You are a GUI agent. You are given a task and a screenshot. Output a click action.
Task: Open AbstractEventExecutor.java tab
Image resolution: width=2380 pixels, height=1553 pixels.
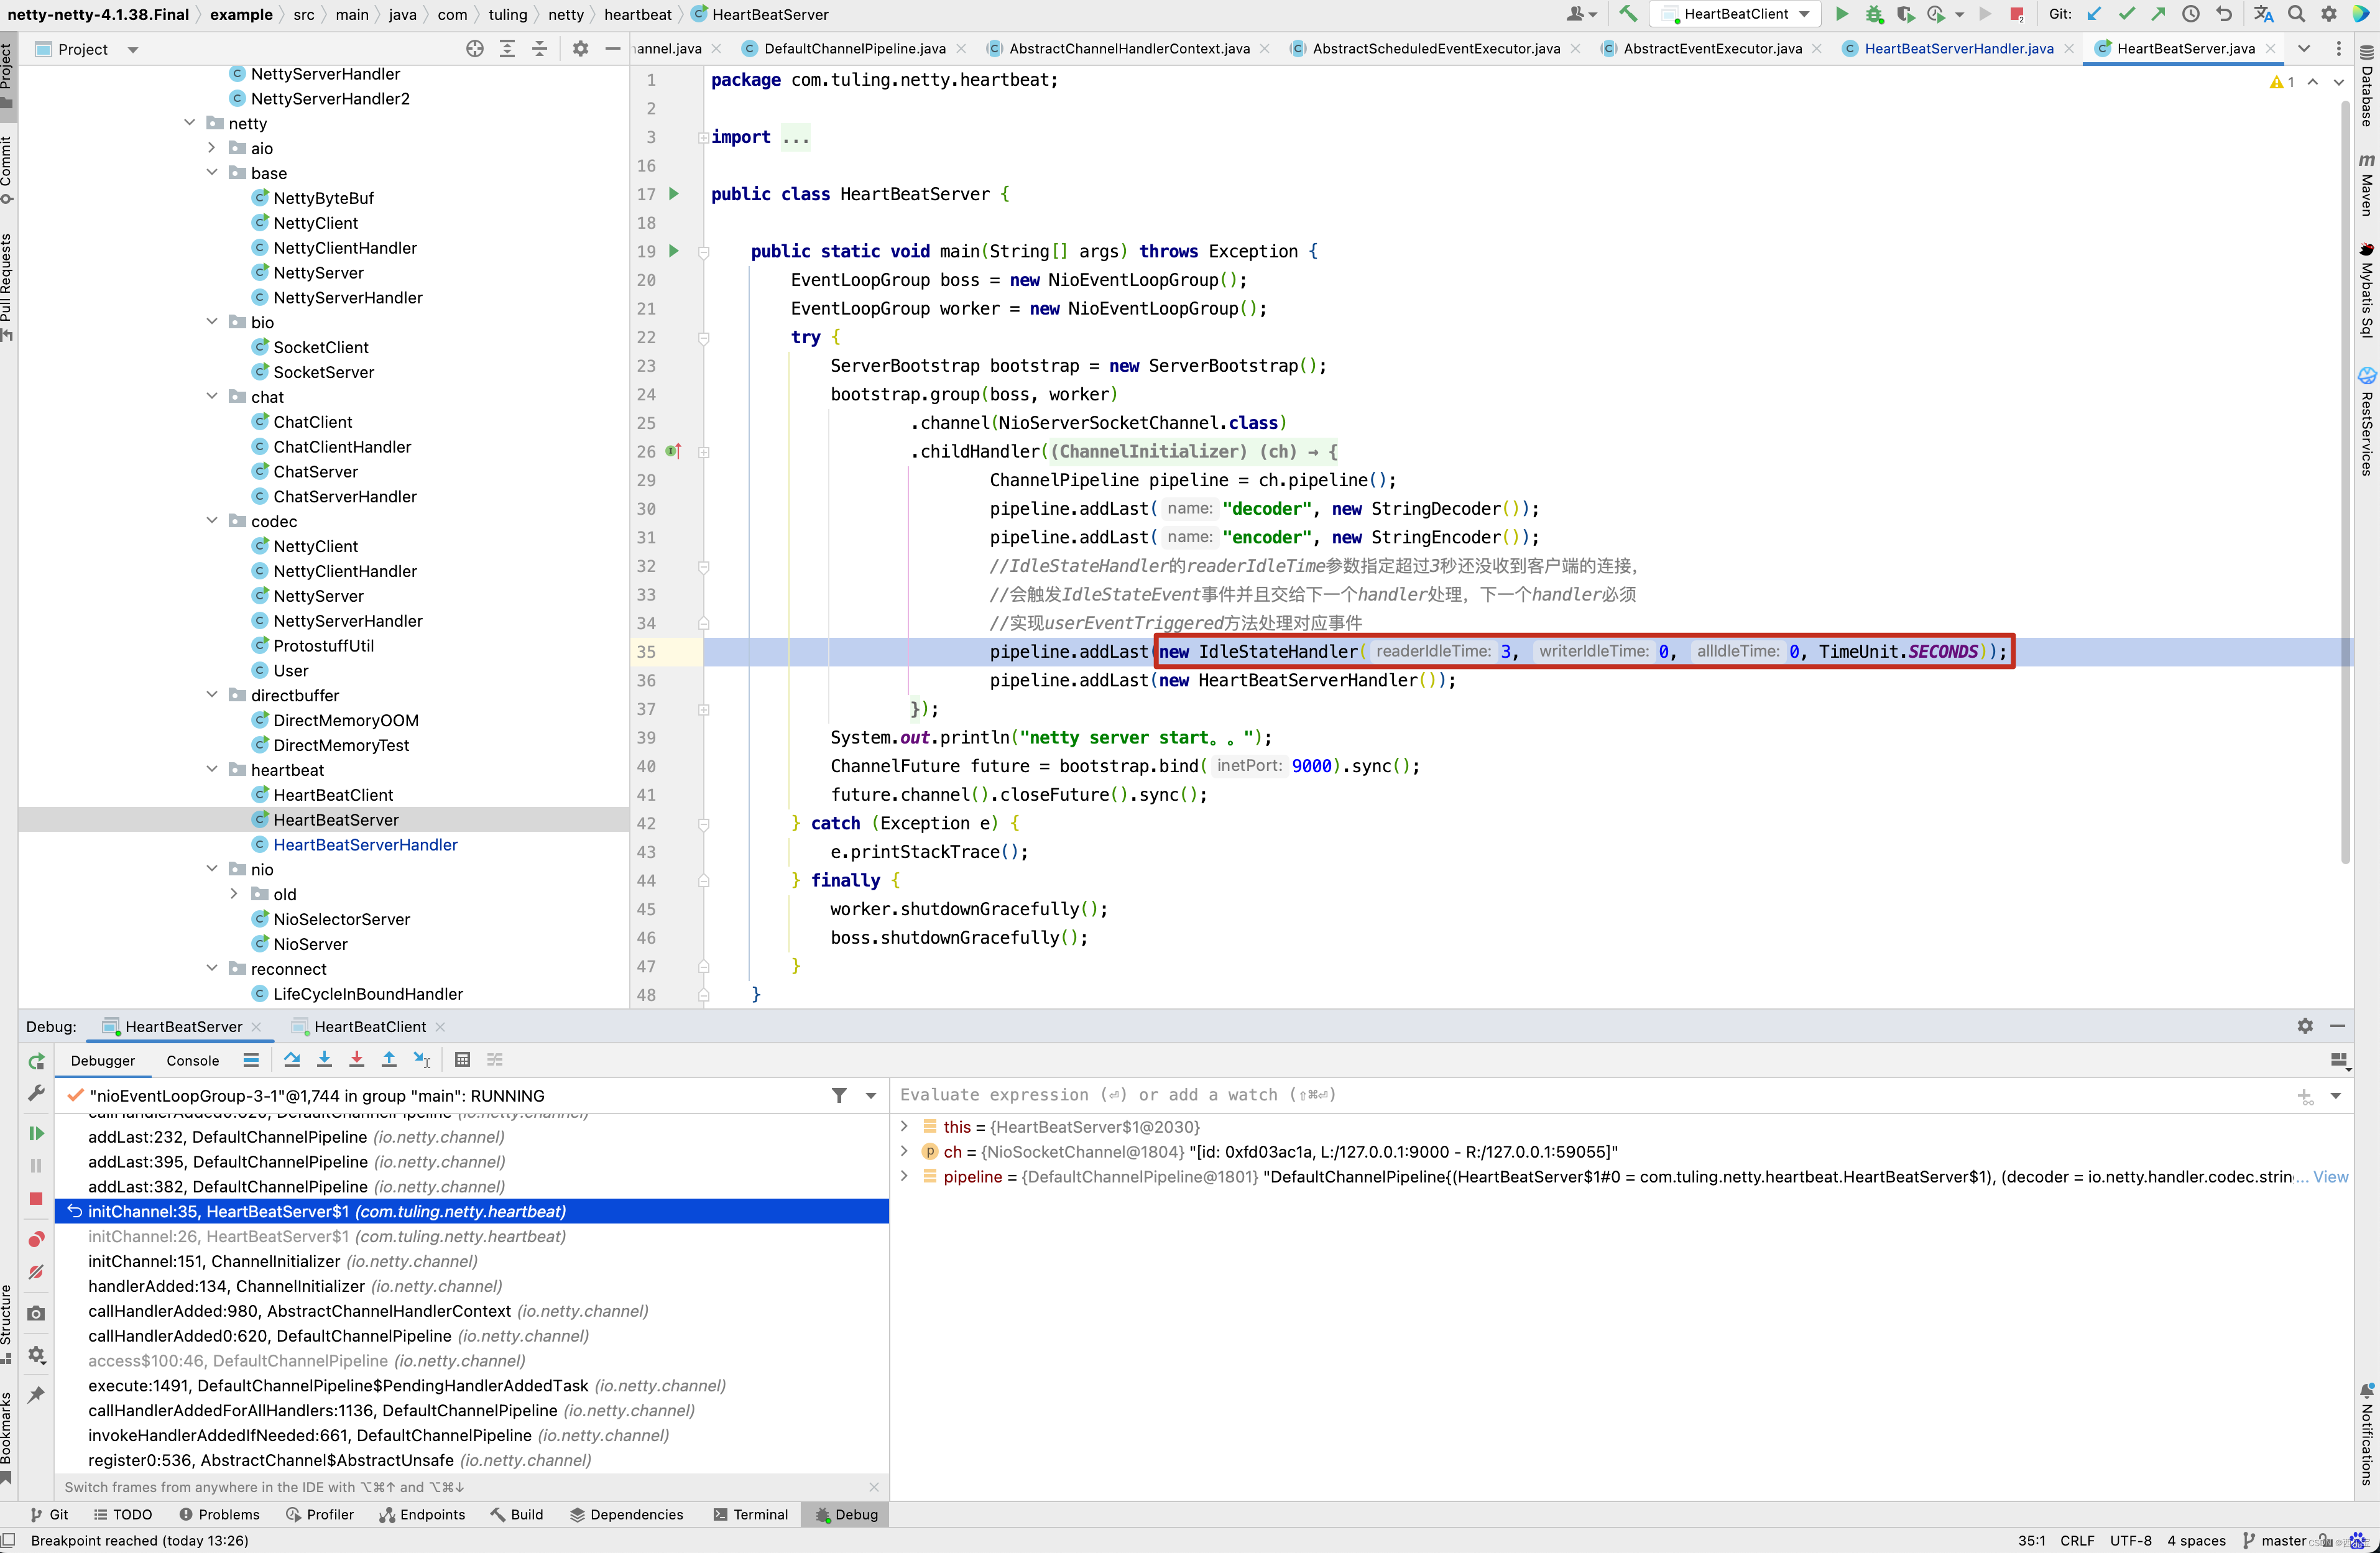tap(1711, 48)
